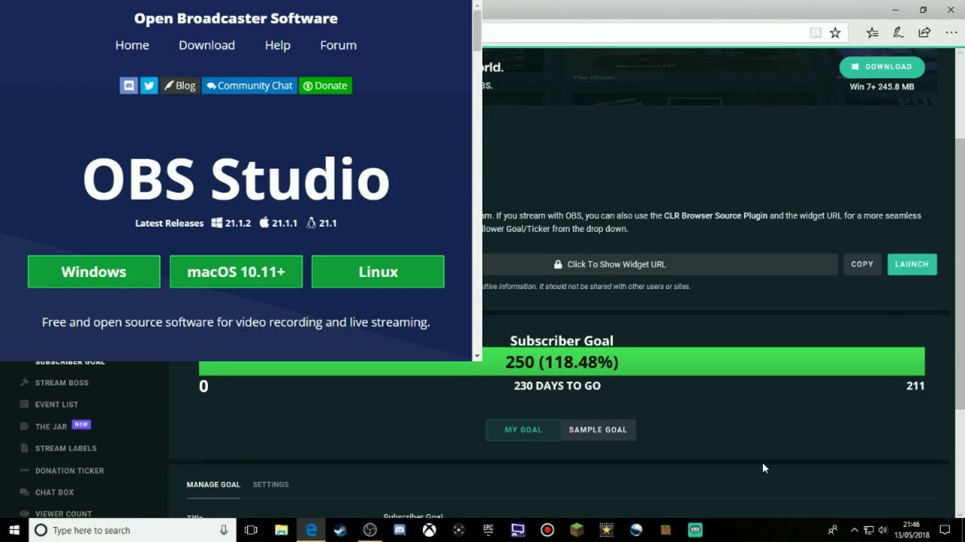Click the Event List icon in sidebar
The width and height of the screenshot is (965, 542).
[24, 404]
